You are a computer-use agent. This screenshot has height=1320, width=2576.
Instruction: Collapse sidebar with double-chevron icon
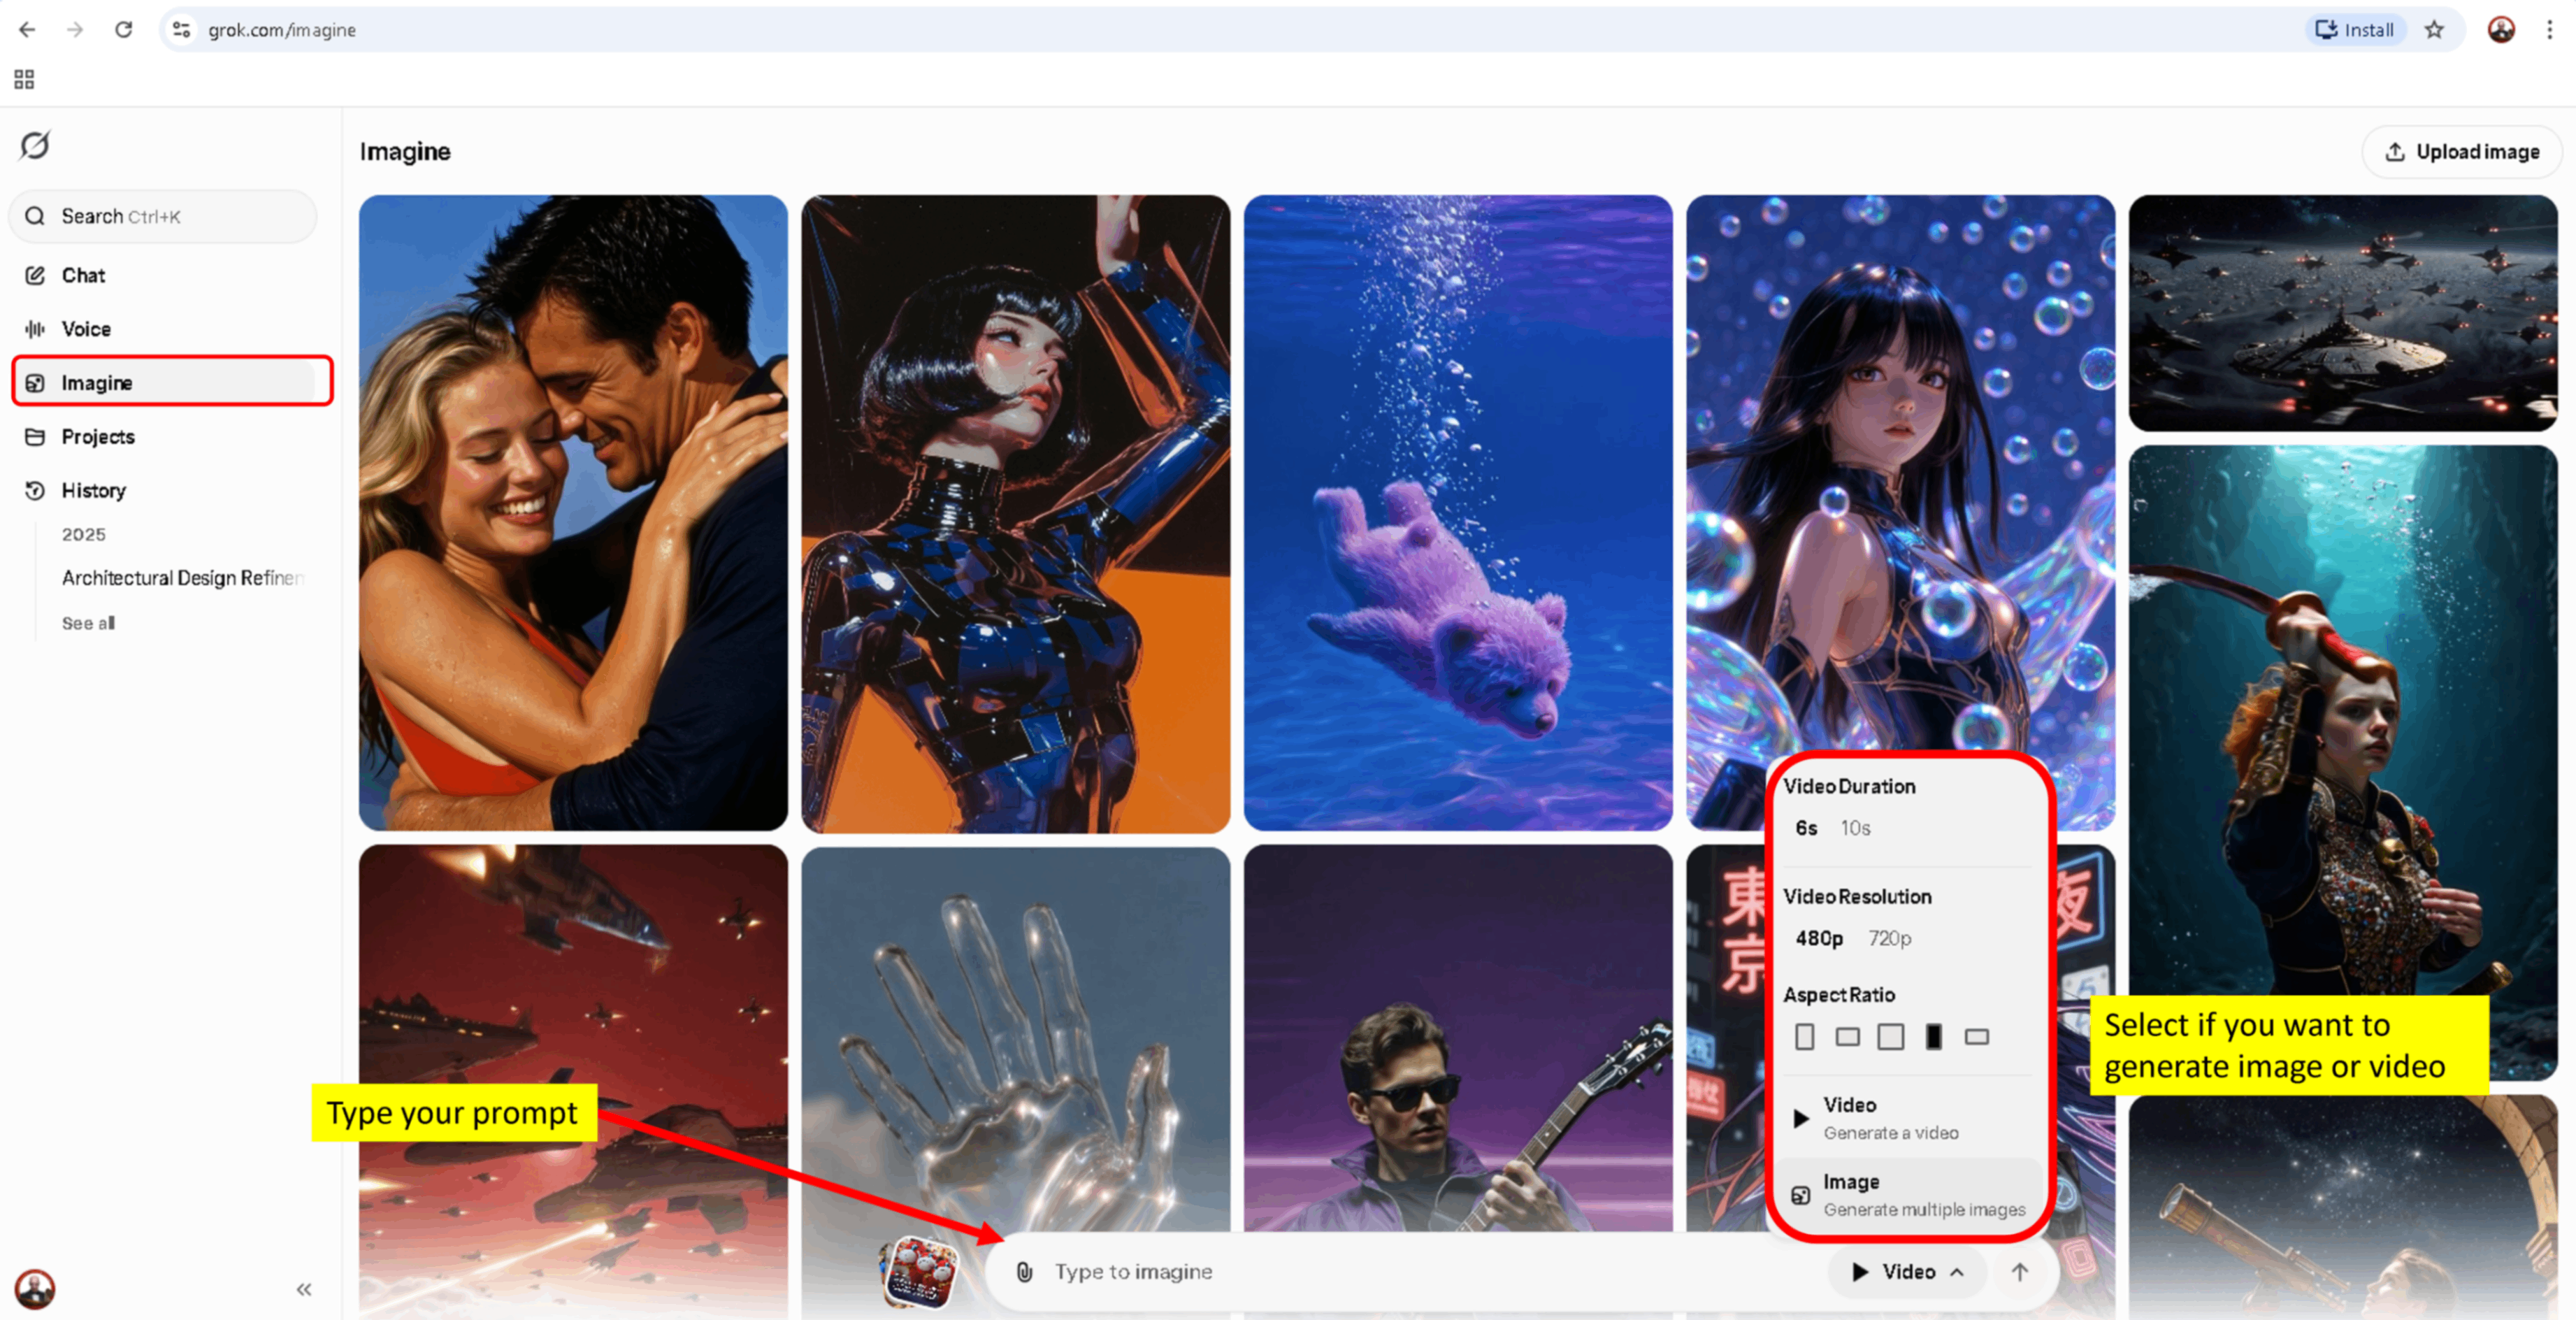[x=304, y=1289]
